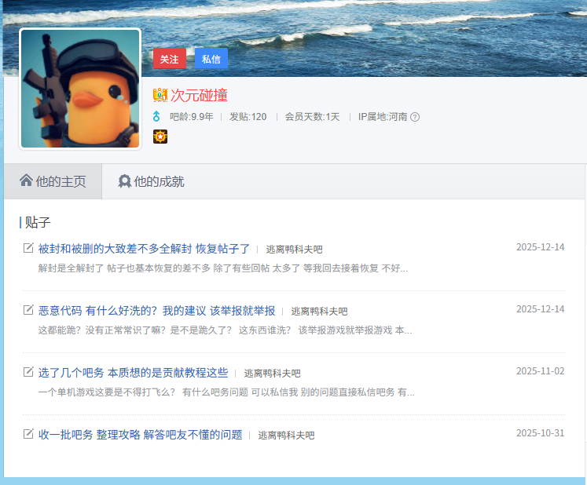Screen dimensions: 587x485
Task: Open post 收一批吧务 整理攻略
Action: pyautogui.click(x=140, y=435)
